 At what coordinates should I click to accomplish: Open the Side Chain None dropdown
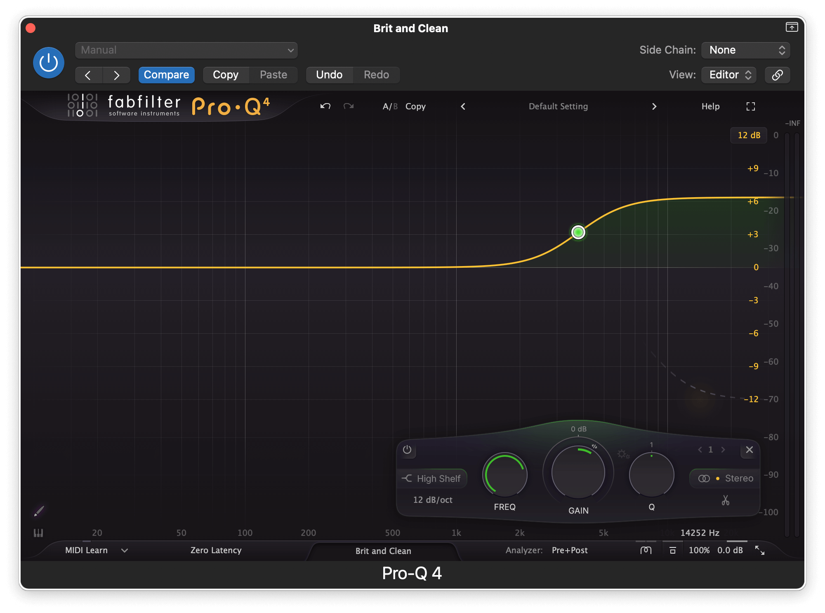pyautogui.click(x=746, y=50)
